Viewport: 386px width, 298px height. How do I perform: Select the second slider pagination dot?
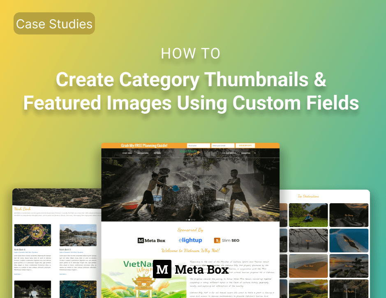click(x=189, y=220)
